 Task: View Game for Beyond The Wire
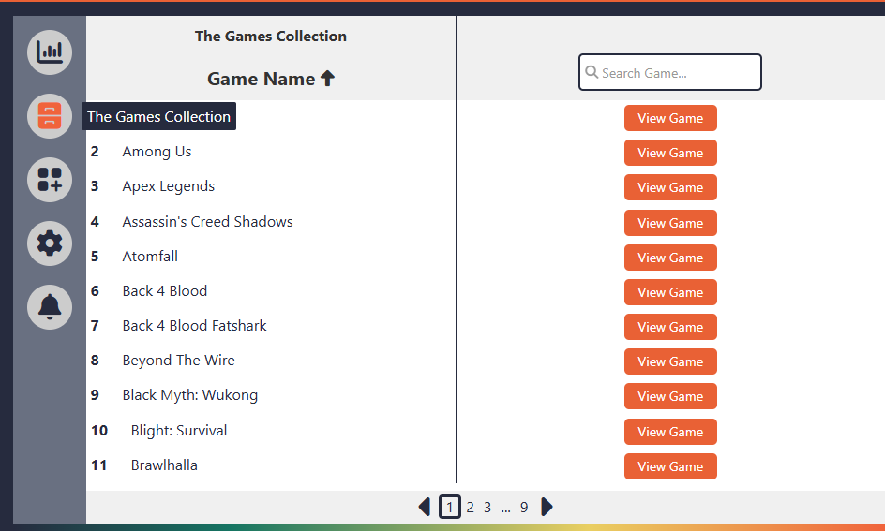pyautogui.click(x=670, y=361)
